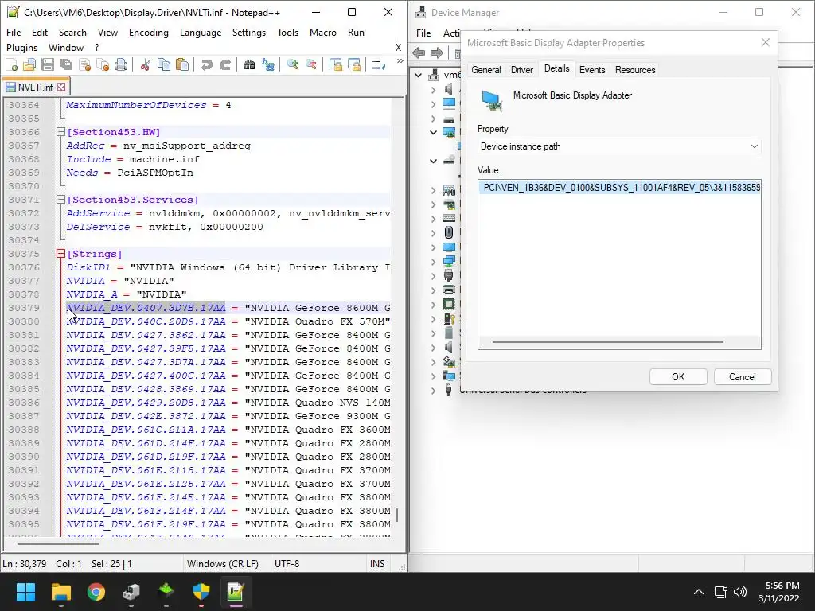Zoom out with the magnifier minus icon
The height and width of the screenshot is (611, 815).
pos(311,65)
